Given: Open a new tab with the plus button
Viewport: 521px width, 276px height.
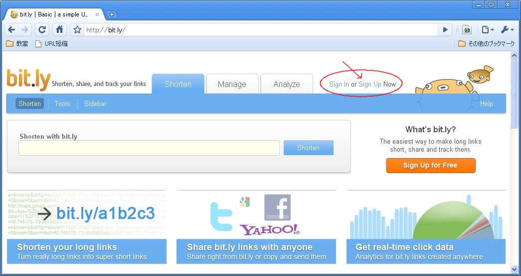Looking at the screenshot, I should (112, 14).
